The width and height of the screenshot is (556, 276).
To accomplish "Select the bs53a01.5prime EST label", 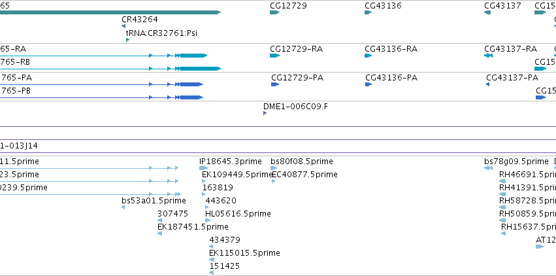I will [x=154, y=201].
